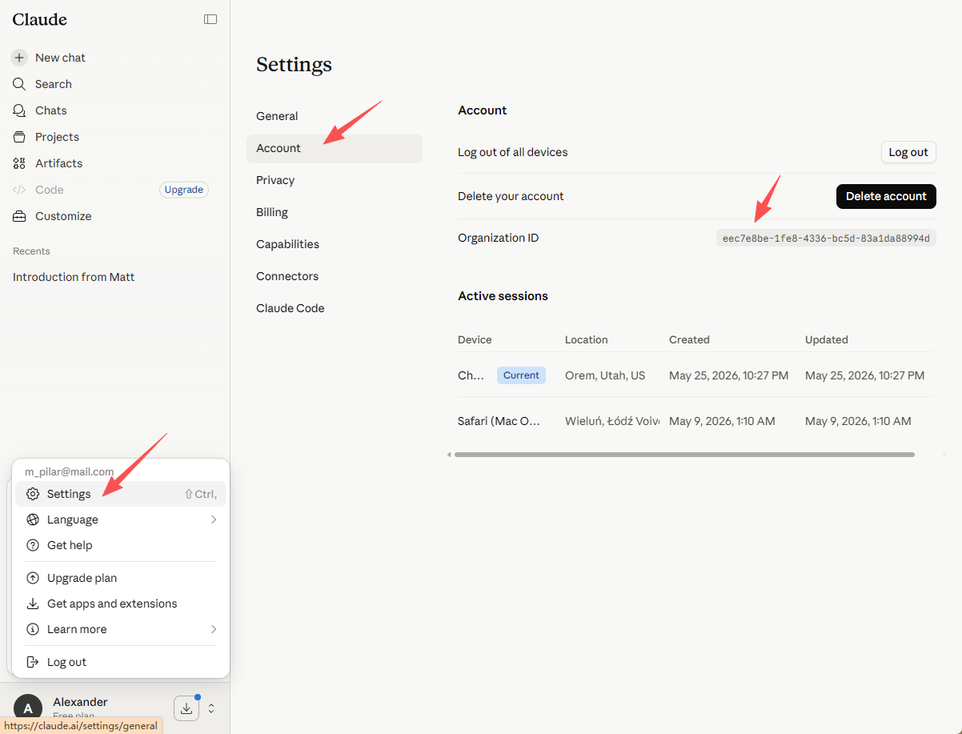Expand the Language submenu chevron
This screenshot has width=962, height=734.
point(214,519)
